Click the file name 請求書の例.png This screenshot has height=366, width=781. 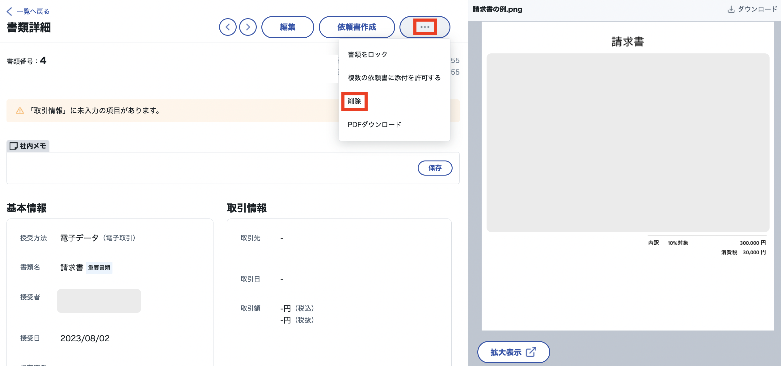coord(497,9)
